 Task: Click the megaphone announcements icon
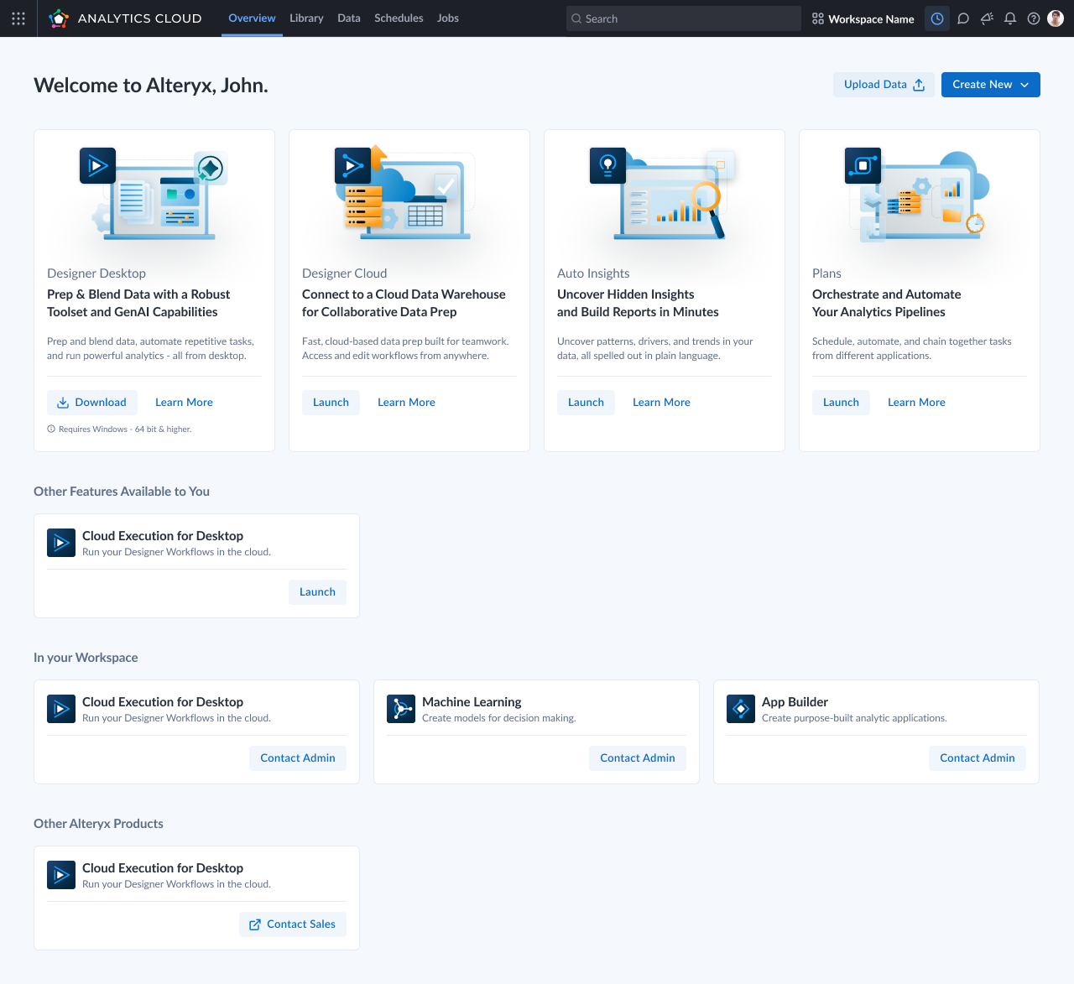coord(987,18)
